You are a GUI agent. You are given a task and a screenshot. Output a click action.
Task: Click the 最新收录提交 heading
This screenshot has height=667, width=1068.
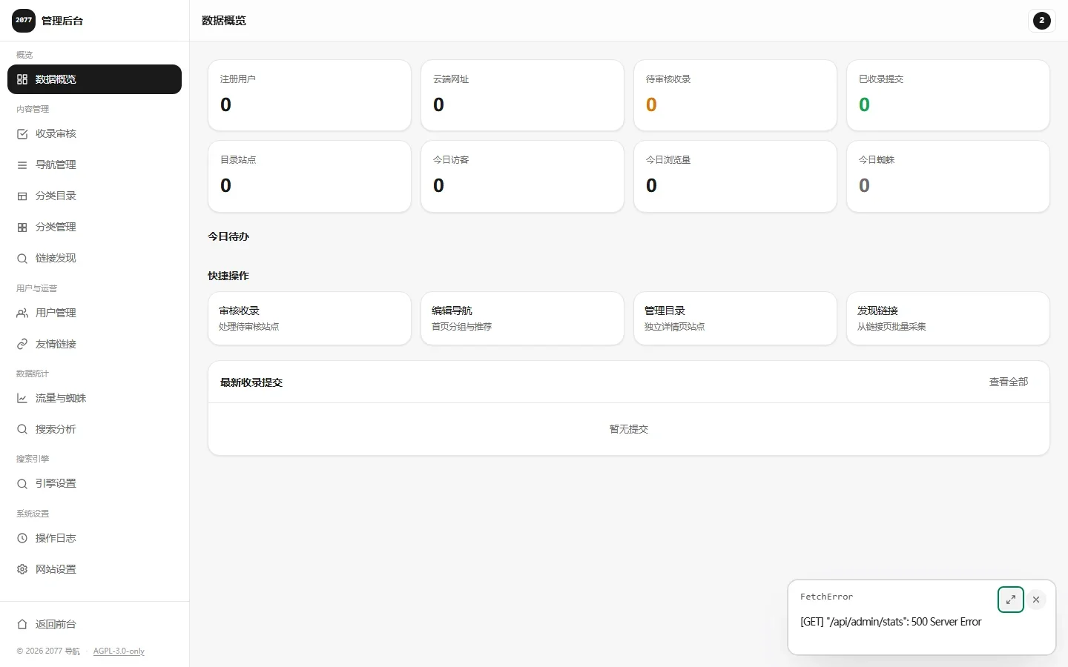click(x=251, y=383)
